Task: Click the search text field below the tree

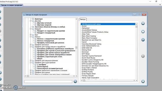Action: [48, 81]
